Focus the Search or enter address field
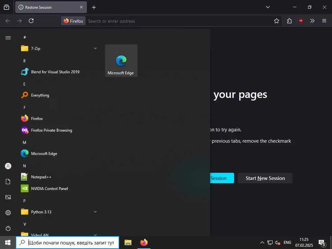This screenshot has width=332, height=249. coord(179,21)
